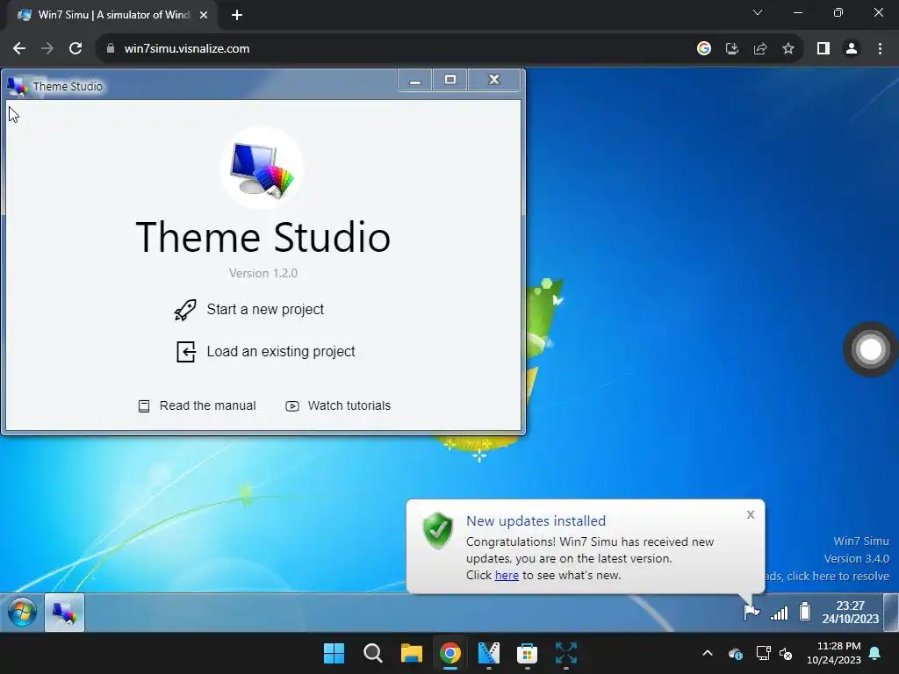Open the Win7 Start orb

click(22, 613)
